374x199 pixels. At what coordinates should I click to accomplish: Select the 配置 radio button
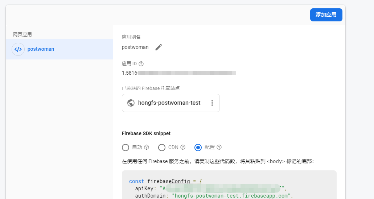tap(198, 148)
